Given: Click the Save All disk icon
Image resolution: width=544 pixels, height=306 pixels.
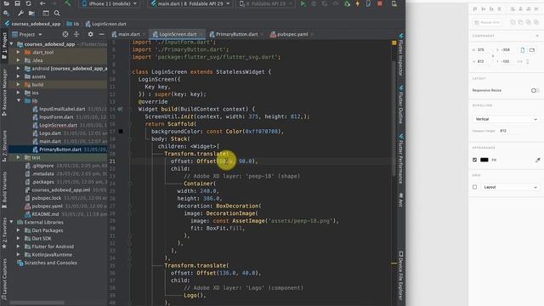Looking at the screenshot, I should click(x=17, y=3).
